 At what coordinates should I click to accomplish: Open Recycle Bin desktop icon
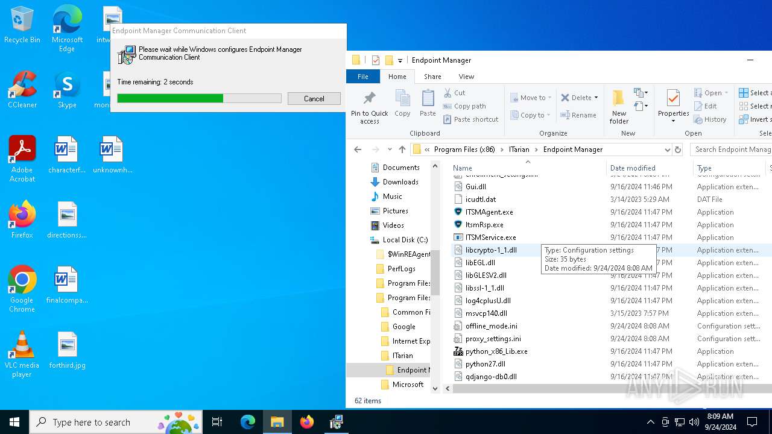click(x=22, y=25)
